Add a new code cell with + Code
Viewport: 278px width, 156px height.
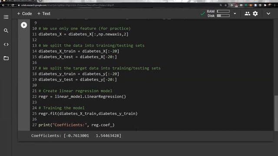tap(24, 13)
